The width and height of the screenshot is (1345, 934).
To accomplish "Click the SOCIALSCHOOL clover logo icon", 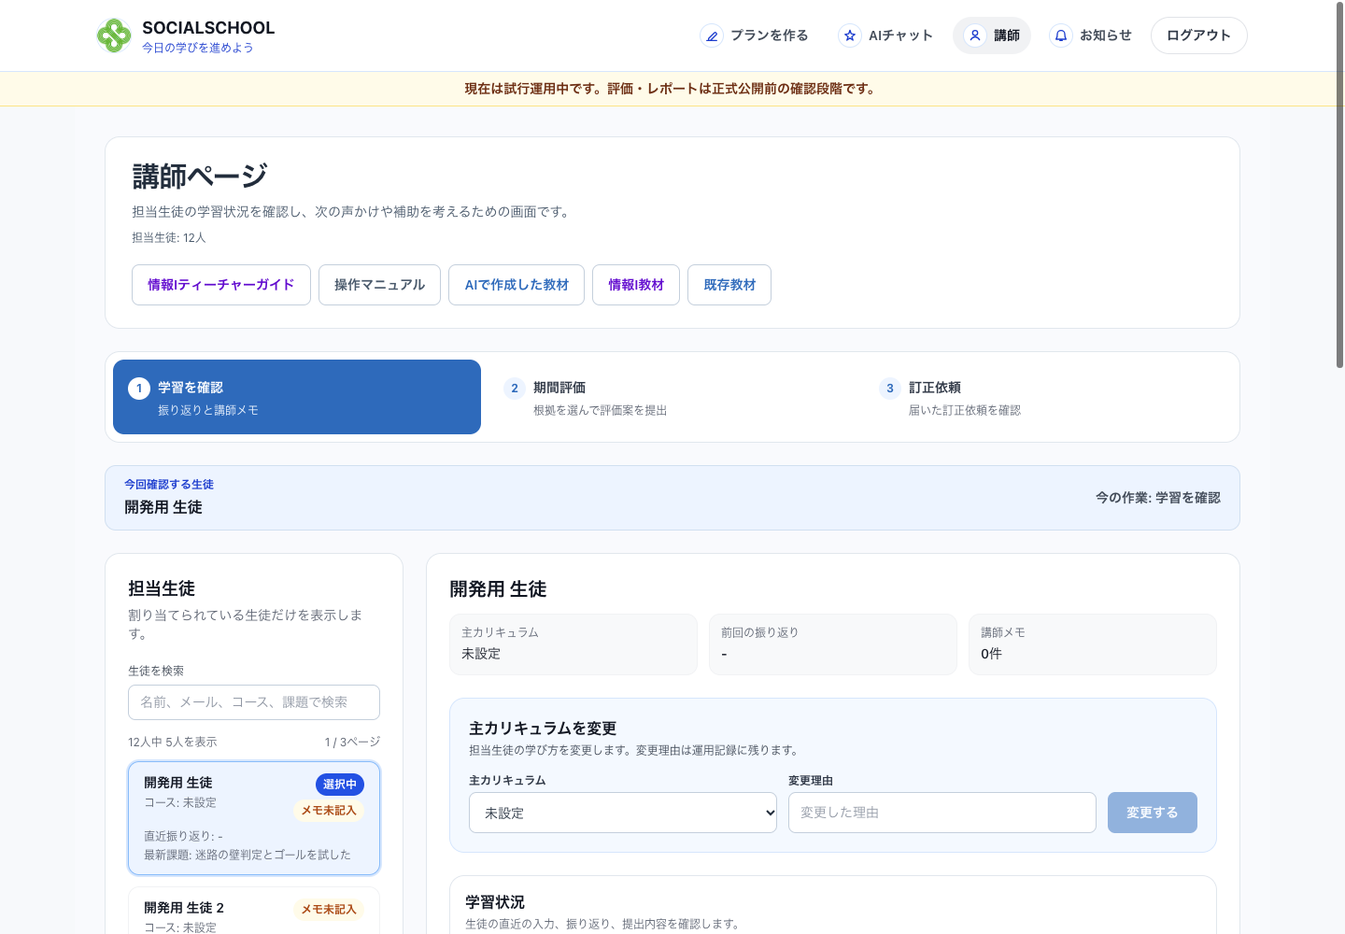I will pos(114,35).
